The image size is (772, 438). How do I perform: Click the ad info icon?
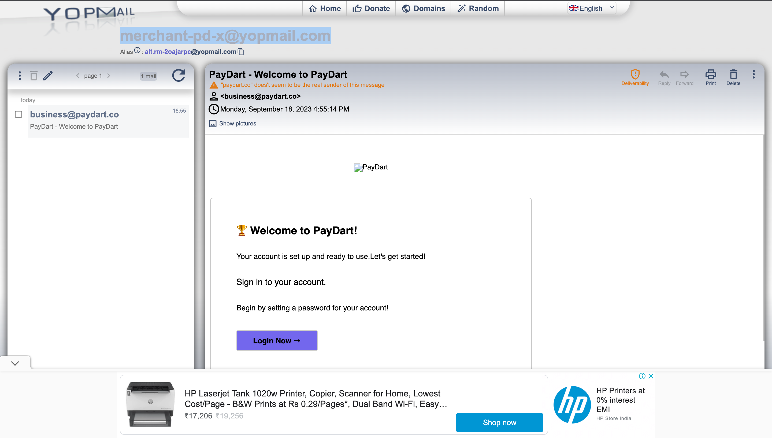click(642, 376)
